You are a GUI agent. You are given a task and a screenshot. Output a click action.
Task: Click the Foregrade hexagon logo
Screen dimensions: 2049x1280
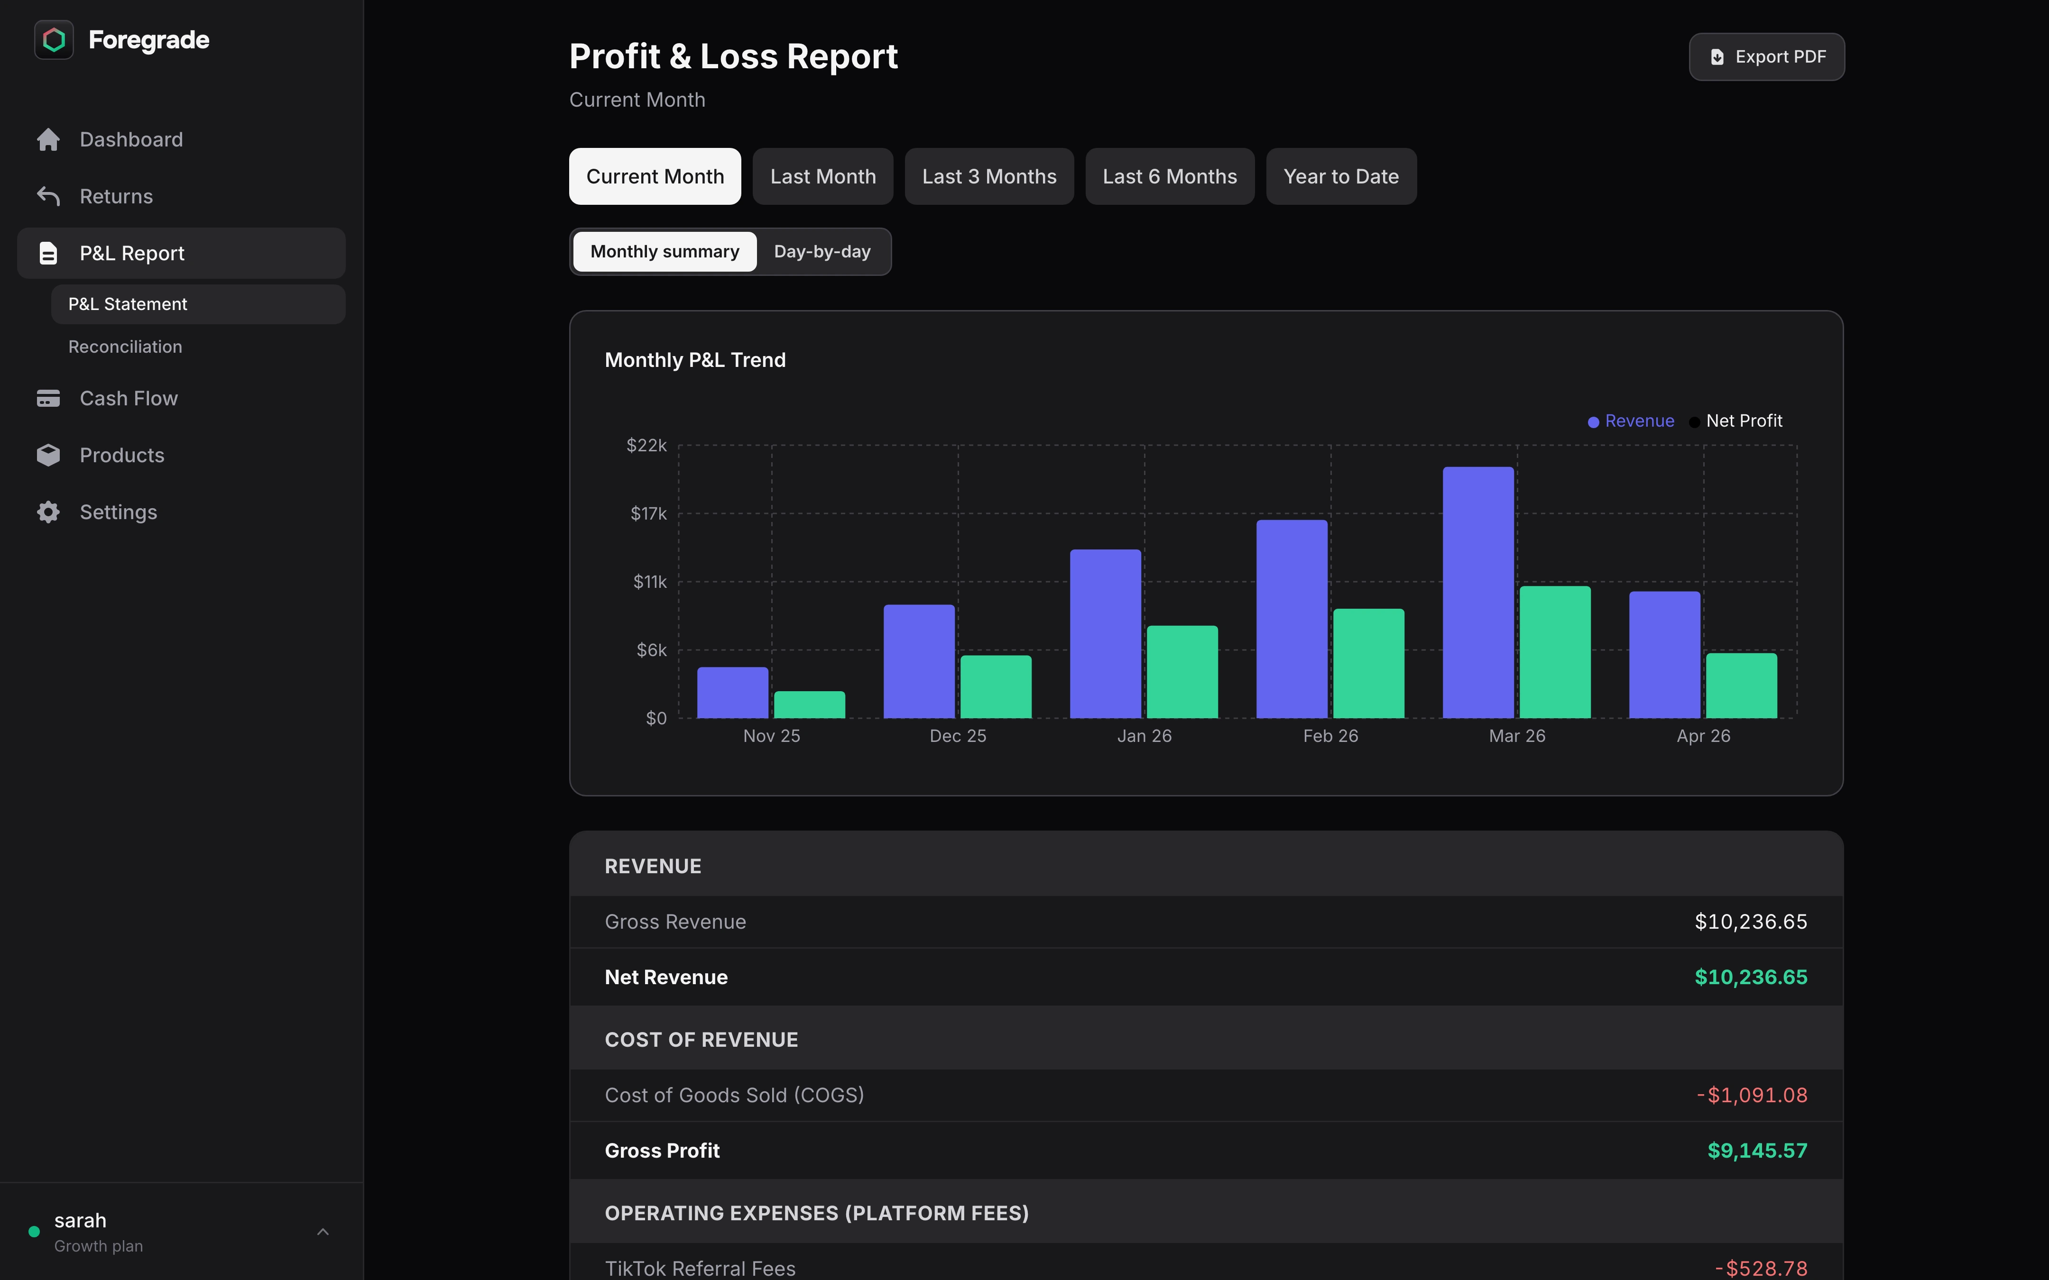(x=53, y=39)
